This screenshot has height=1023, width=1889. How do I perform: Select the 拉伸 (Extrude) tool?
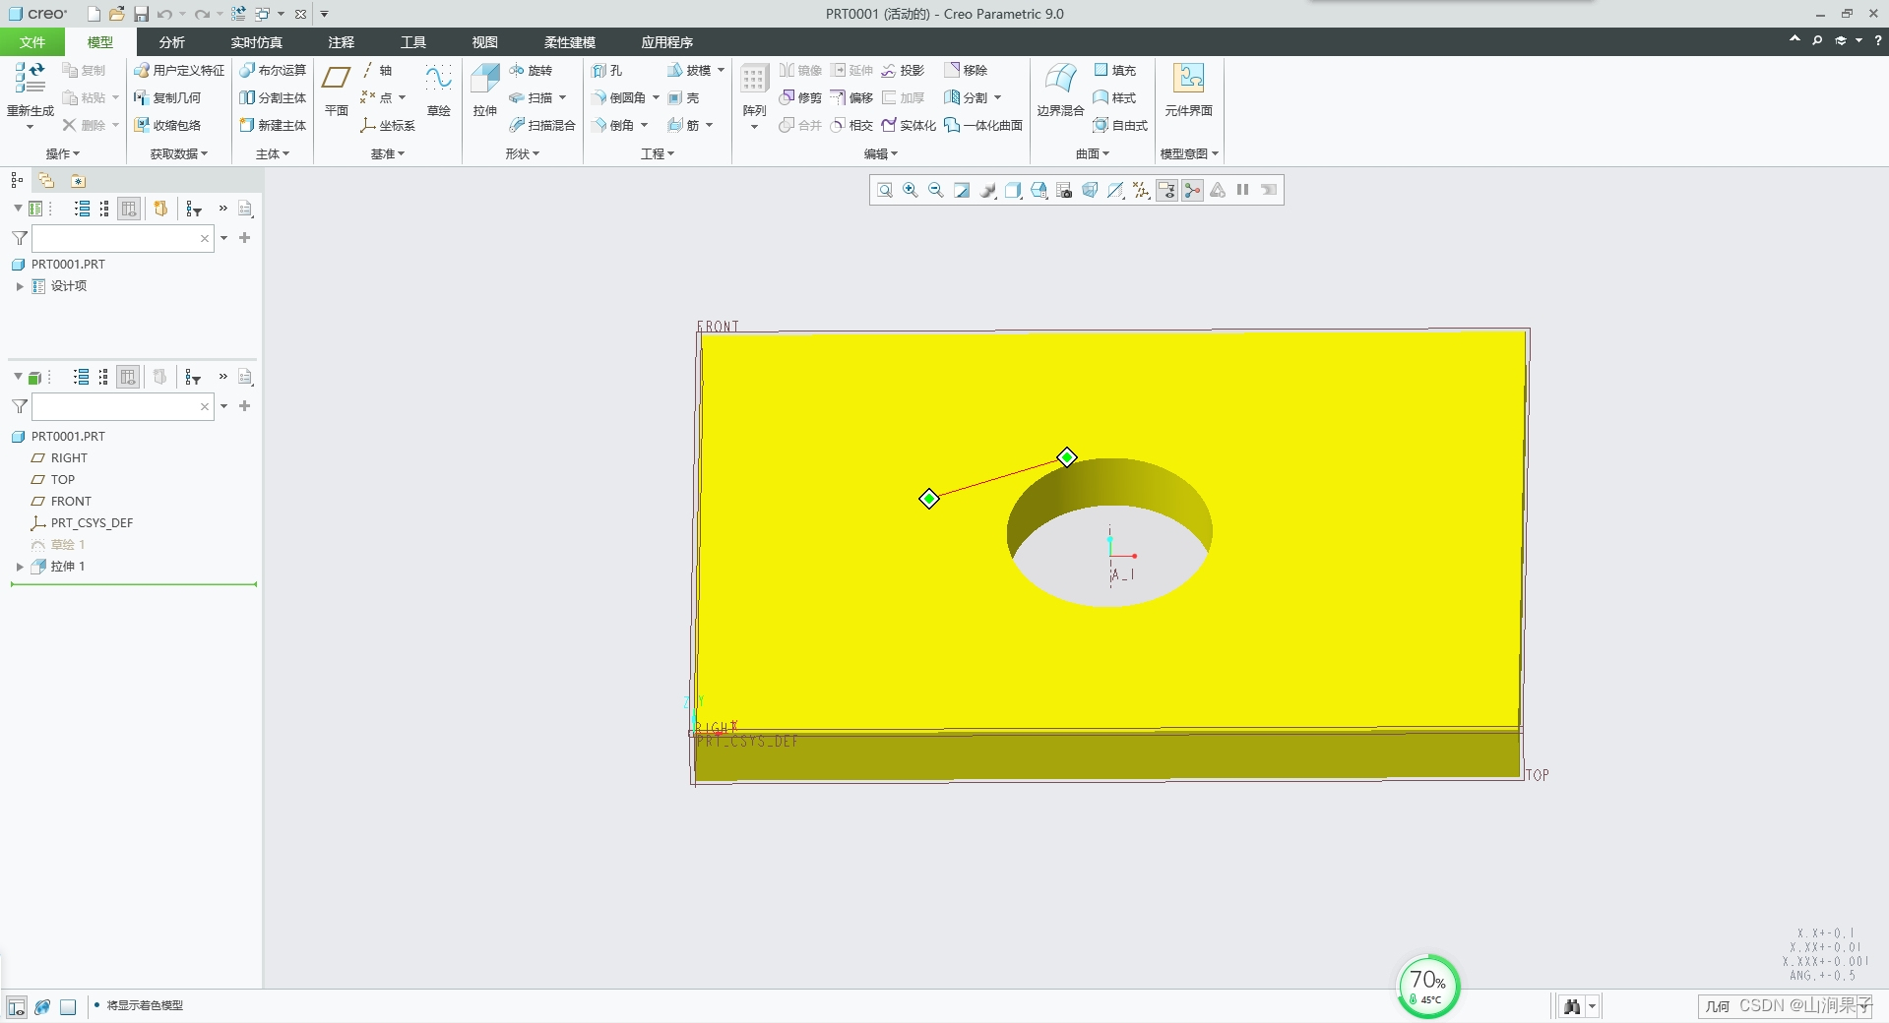coord(482,95)
